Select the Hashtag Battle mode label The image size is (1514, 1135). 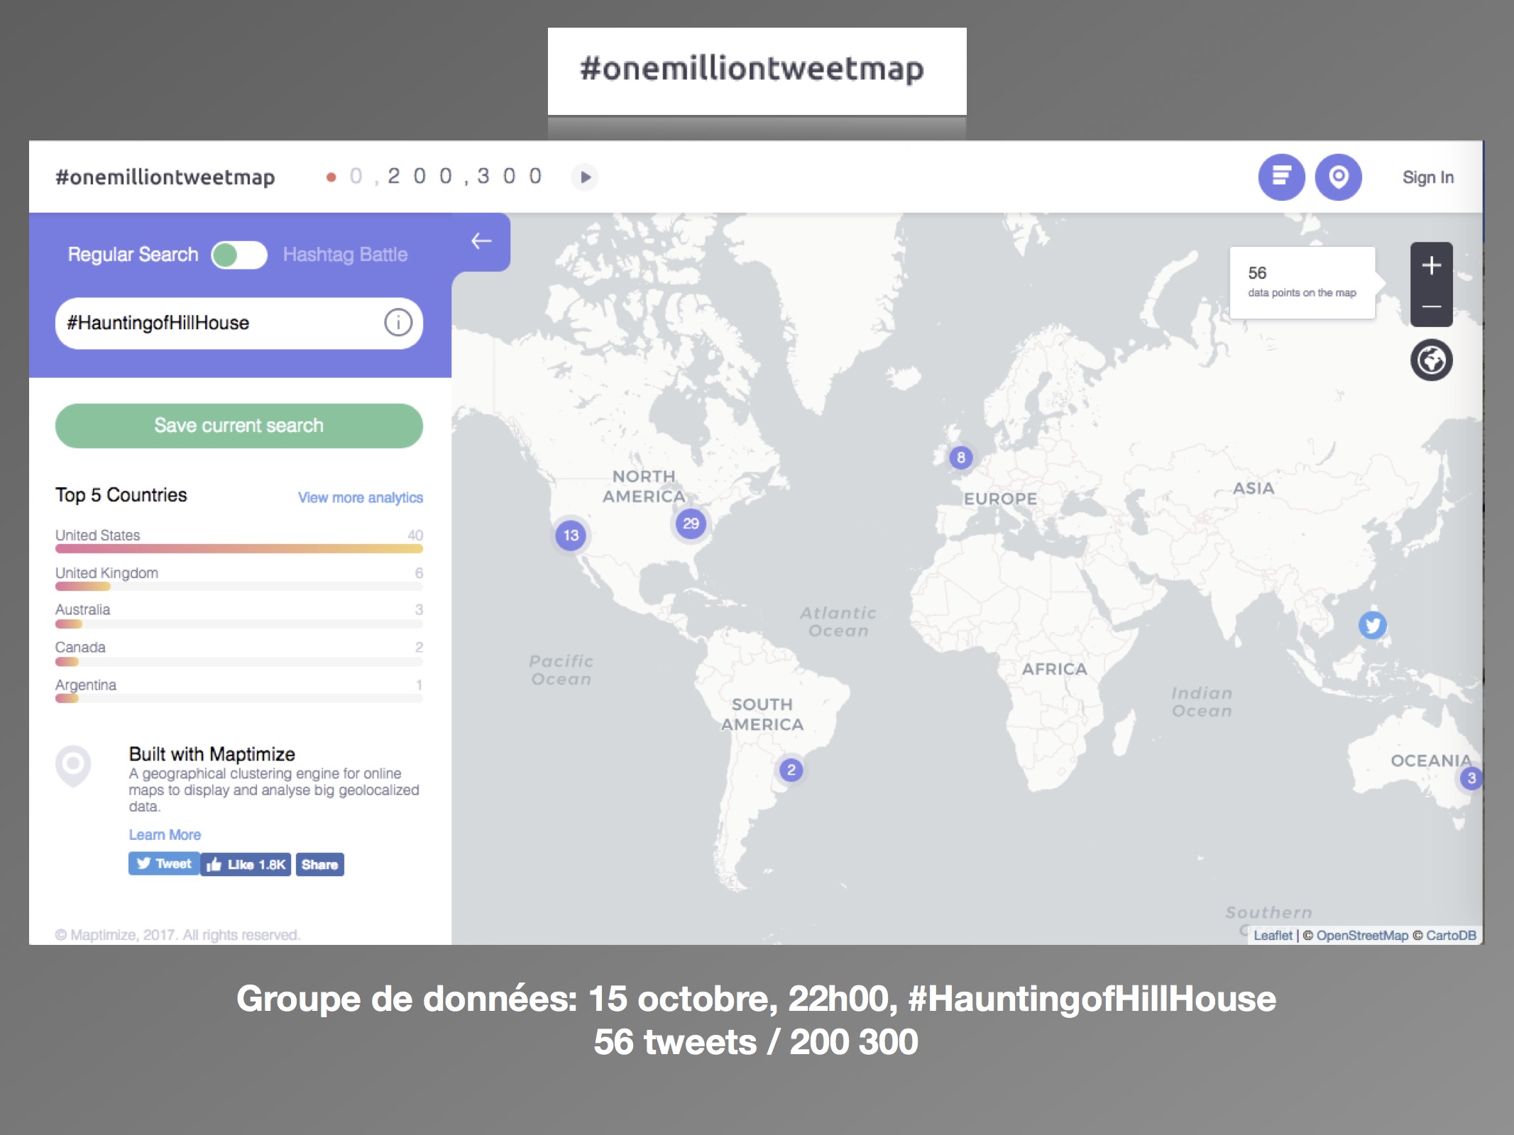coord(345,255)
